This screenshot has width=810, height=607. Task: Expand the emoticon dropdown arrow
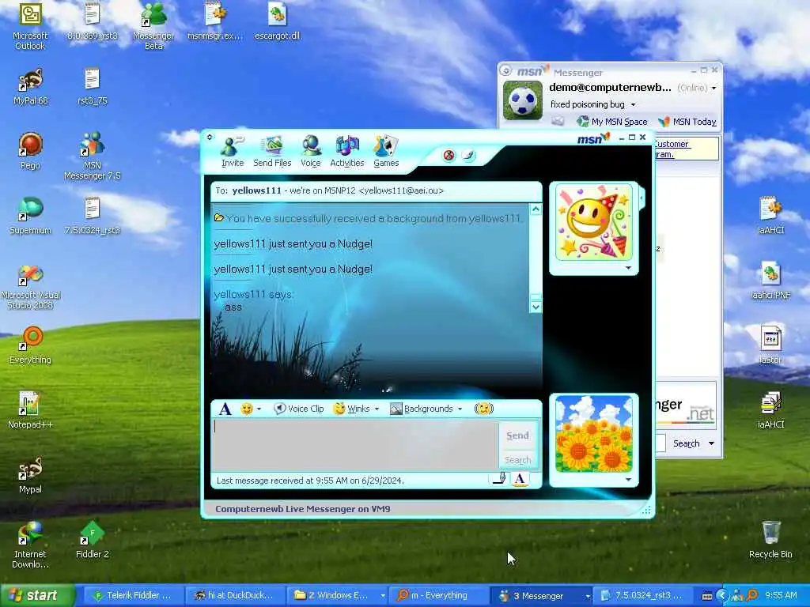pyautogui.click(x=259, y=409)
